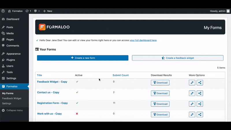Download results for Feedback Widget - Copy
Viewport: 231px width, 130px height.
tap(160, 83)
